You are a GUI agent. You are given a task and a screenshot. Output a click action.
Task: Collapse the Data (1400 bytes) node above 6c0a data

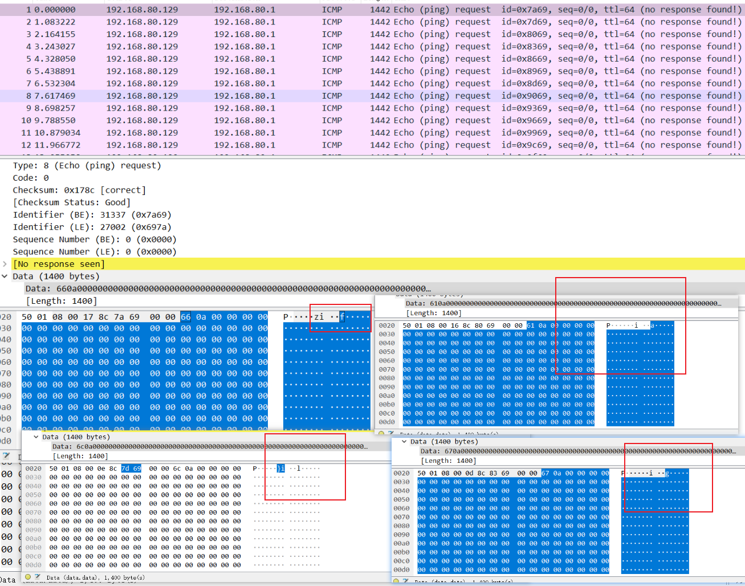pos(36,437)
